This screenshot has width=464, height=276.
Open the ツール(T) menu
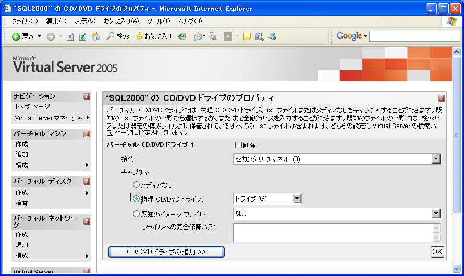coord(158,21)
